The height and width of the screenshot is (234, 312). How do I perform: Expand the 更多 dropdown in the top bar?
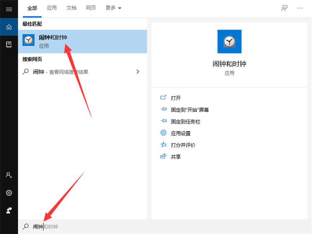coord(113,7)
